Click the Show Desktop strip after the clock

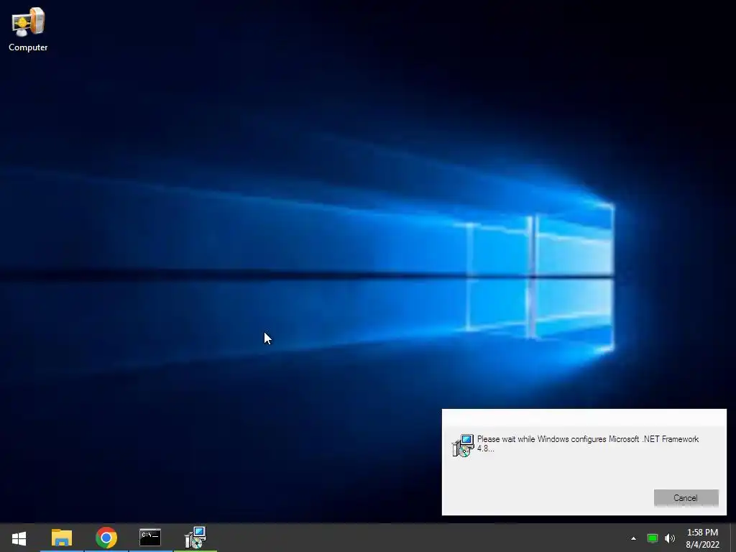tap(732, 538)
